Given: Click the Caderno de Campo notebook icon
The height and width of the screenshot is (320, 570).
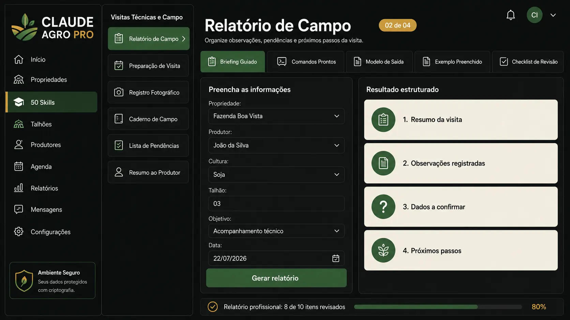Looking at the screenshot, I should 119,119.
